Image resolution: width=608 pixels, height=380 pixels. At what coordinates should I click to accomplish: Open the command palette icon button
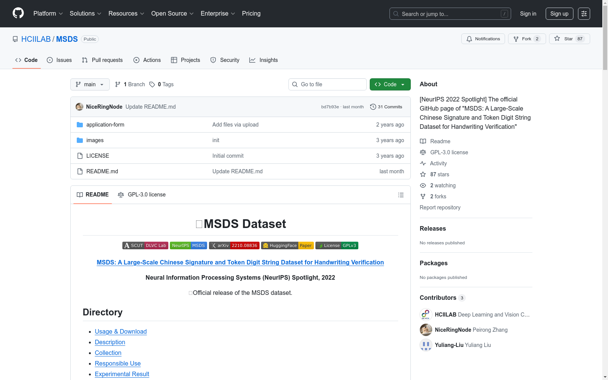584,14
